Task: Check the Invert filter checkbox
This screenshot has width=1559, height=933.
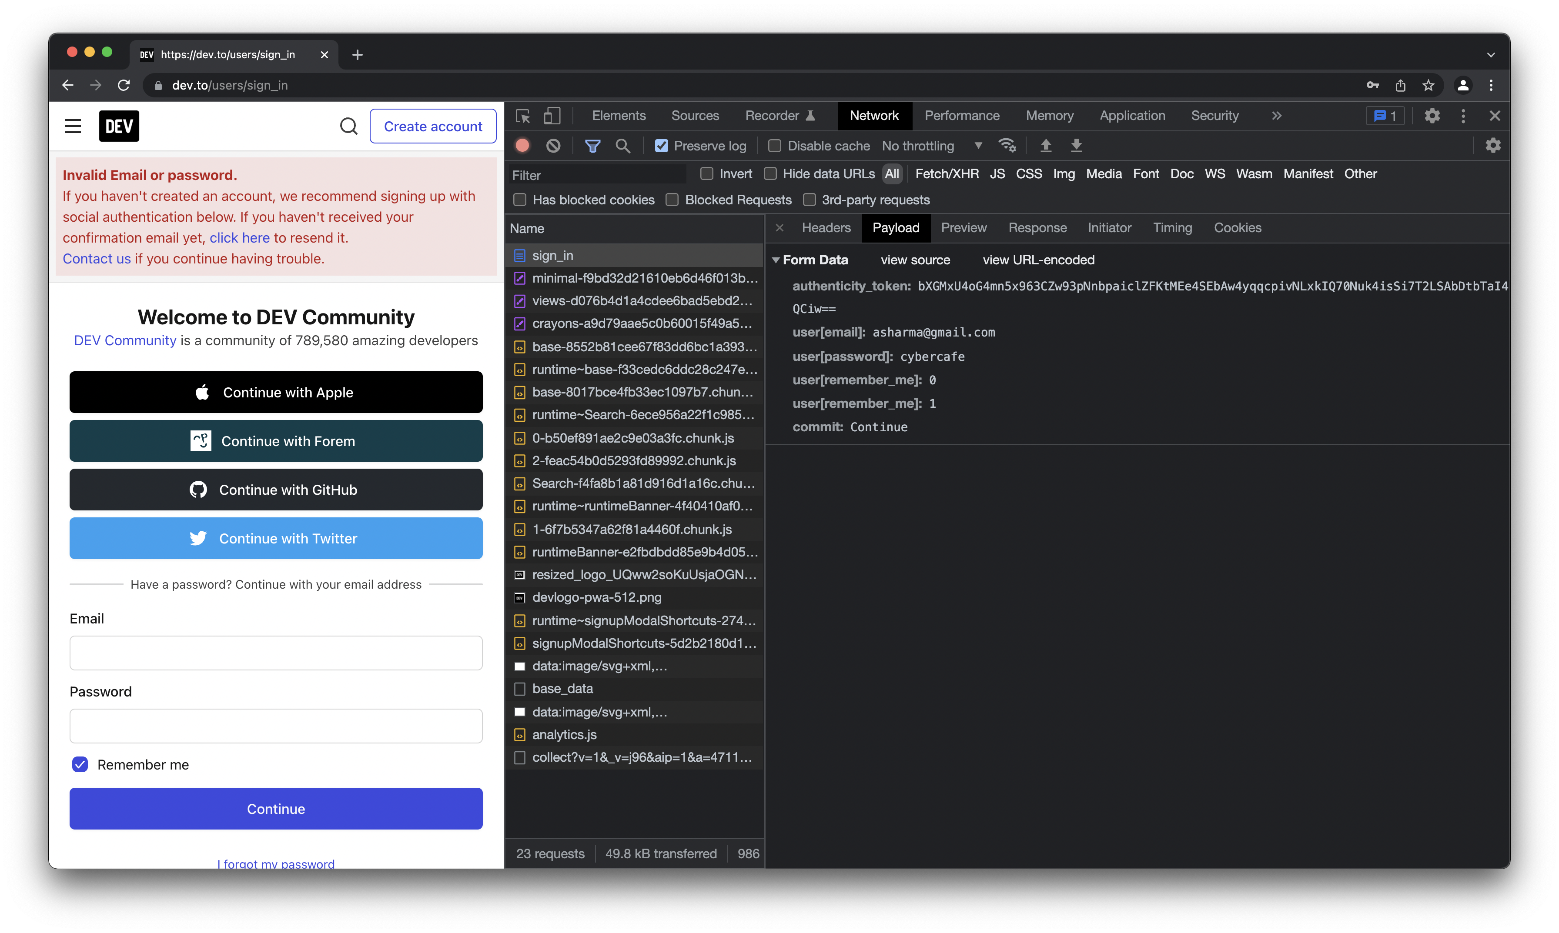Action: tap(706, 173)
